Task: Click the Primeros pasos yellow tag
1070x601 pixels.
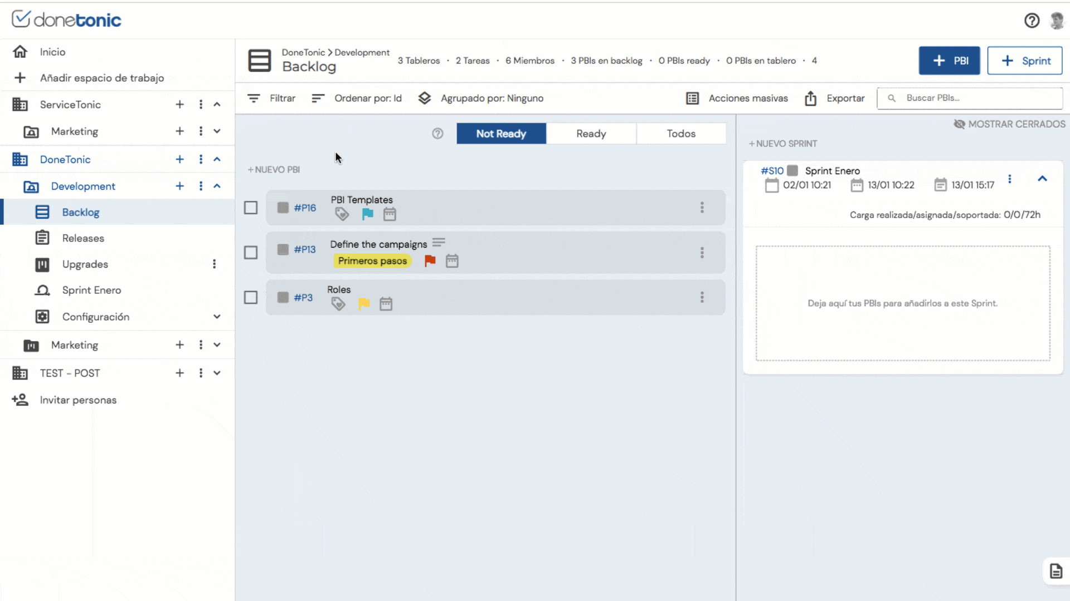Action: (x=372, y=261)
